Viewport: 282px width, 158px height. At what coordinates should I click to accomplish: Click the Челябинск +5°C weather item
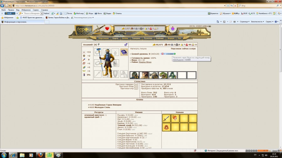tap(264, 13)
